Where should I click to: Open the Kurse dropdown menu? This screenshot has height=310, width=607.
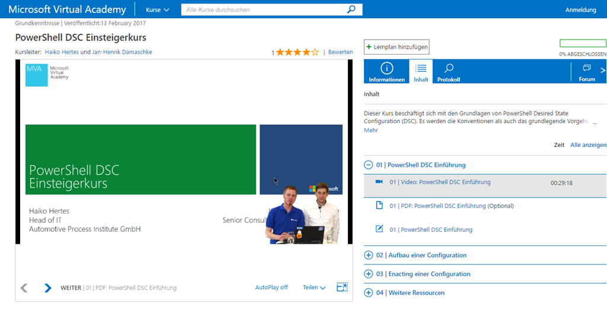pyautogui.click(x=157, y=10)
